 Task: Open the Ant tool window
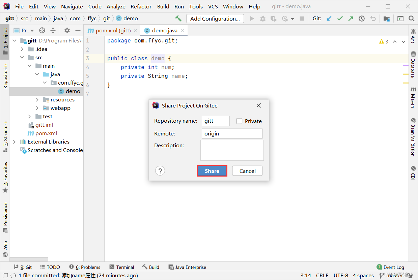pos(413,36)
